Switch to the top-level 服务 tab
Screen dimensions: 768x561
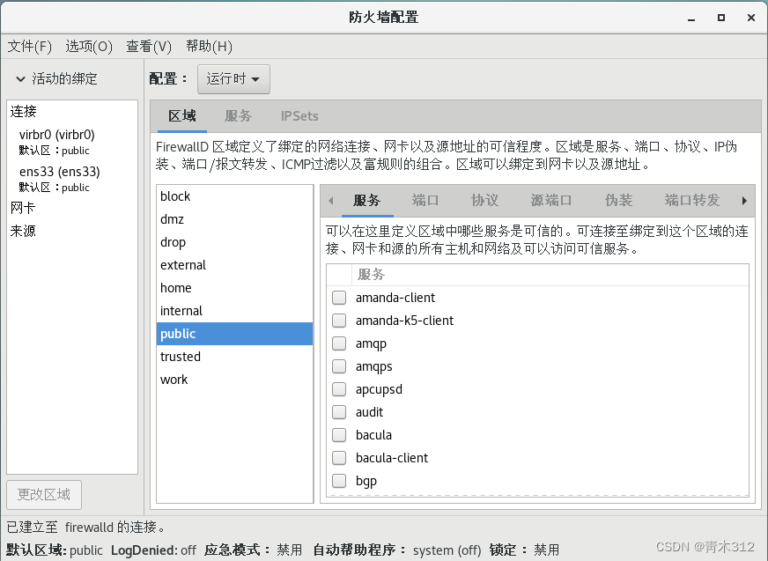(238, 116)
